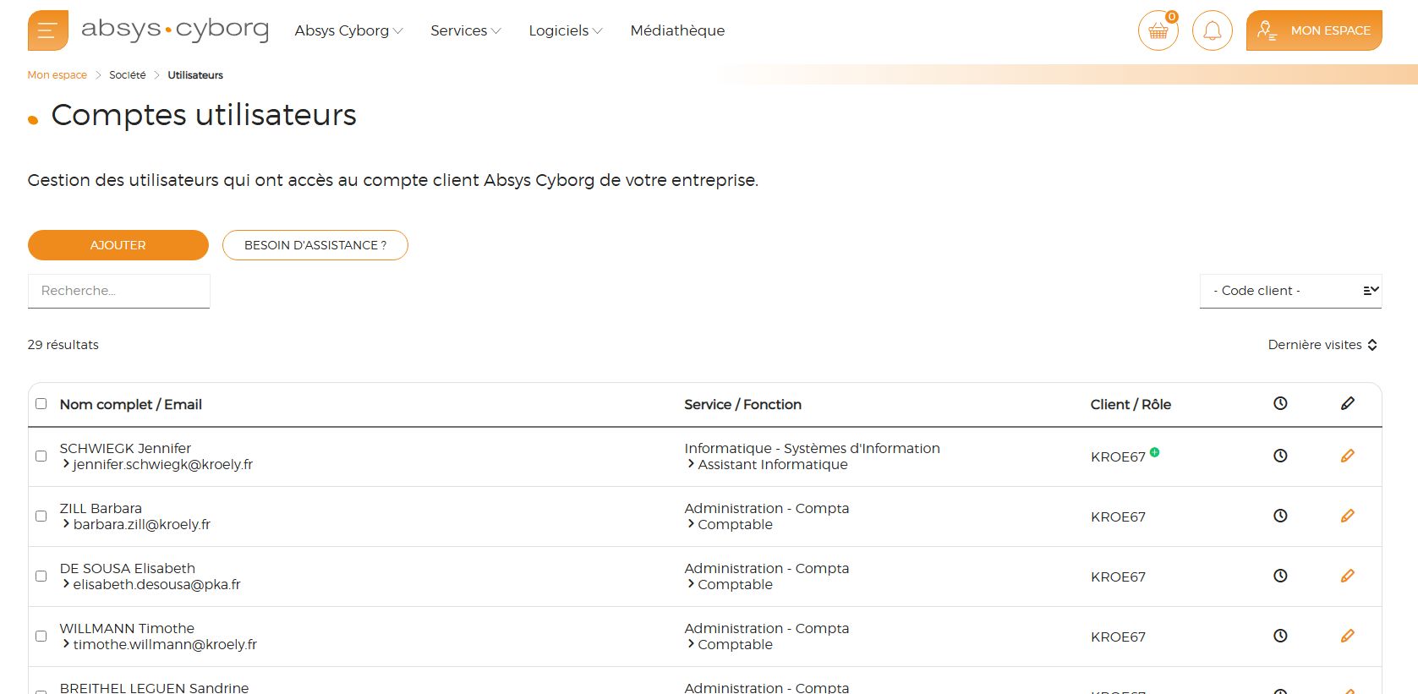View visit history for ZILL Barbara
1418x694 pixels.
click(x=1280, y=516)
